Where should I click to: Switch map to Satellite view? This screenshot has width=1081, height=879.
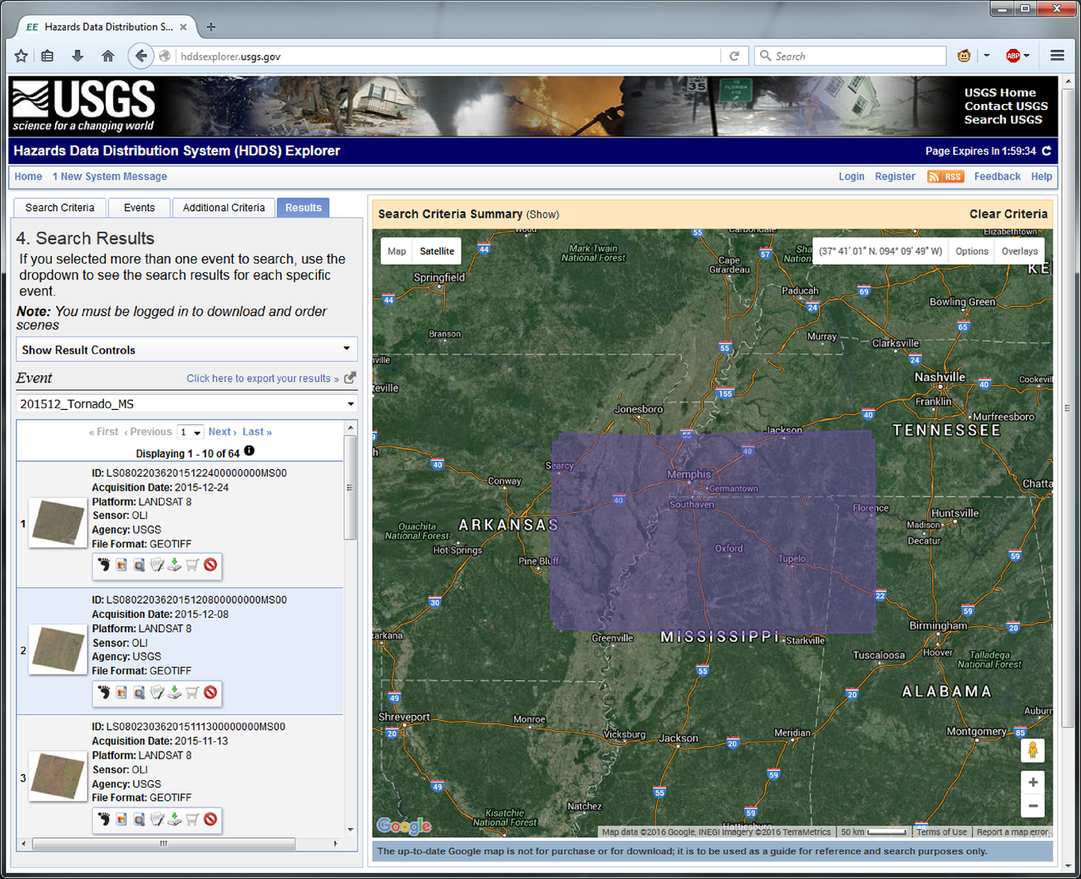point(437,251)
